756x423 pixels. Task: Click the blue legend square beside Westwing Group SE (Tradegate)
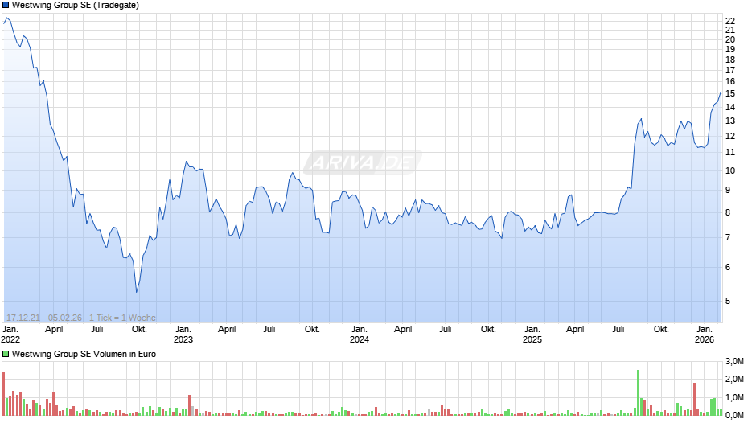pyautogui.click(x=6, y=5)
